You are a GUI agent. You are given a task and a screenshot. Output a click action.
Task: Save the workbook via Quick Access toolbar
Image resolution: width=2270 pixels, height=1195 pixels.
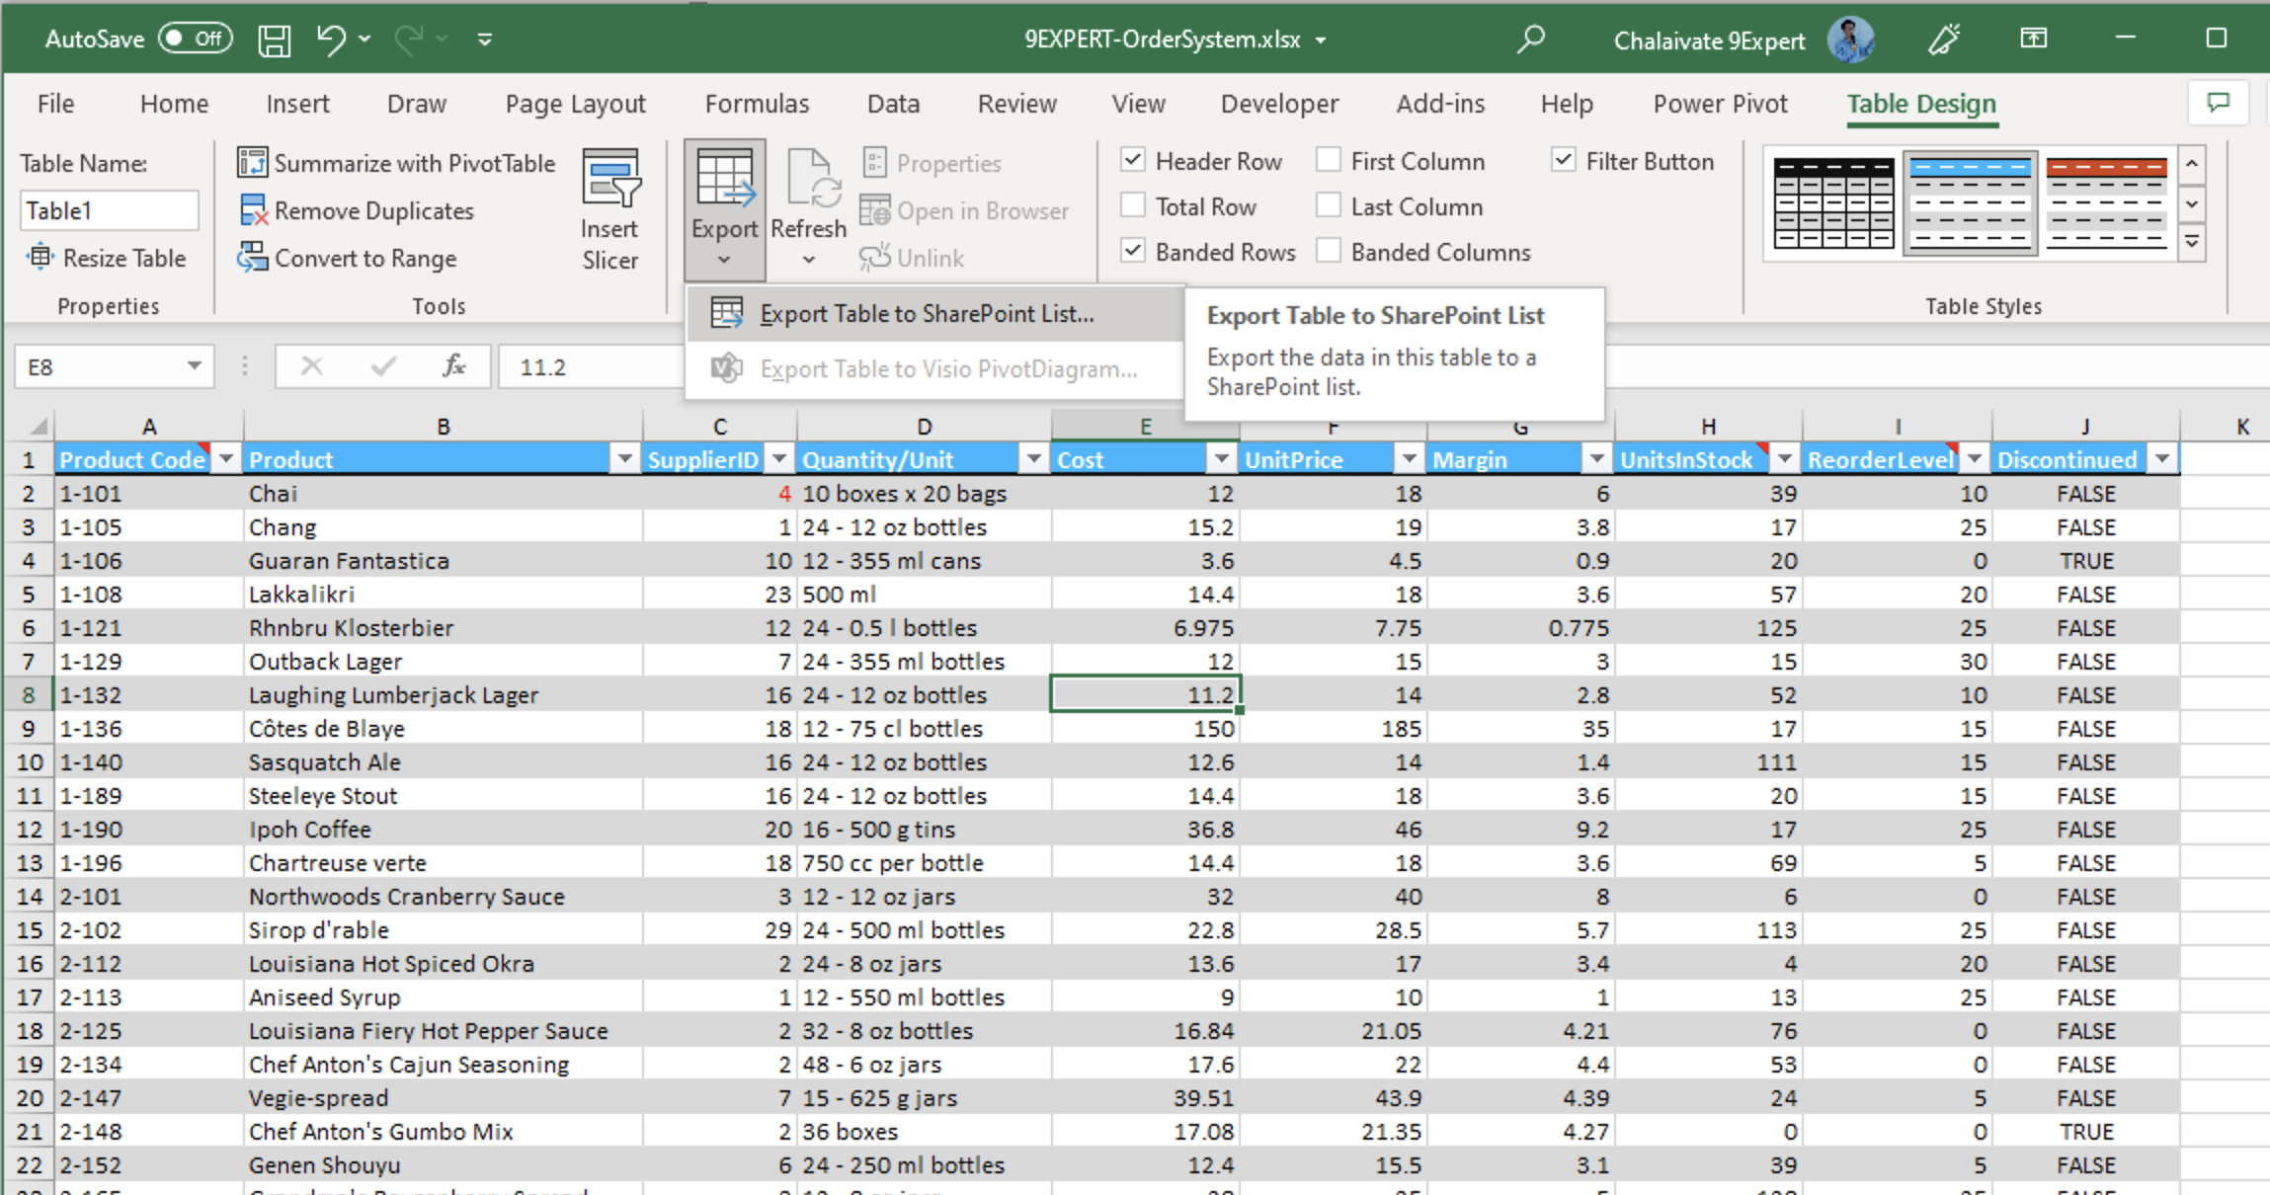274,39
